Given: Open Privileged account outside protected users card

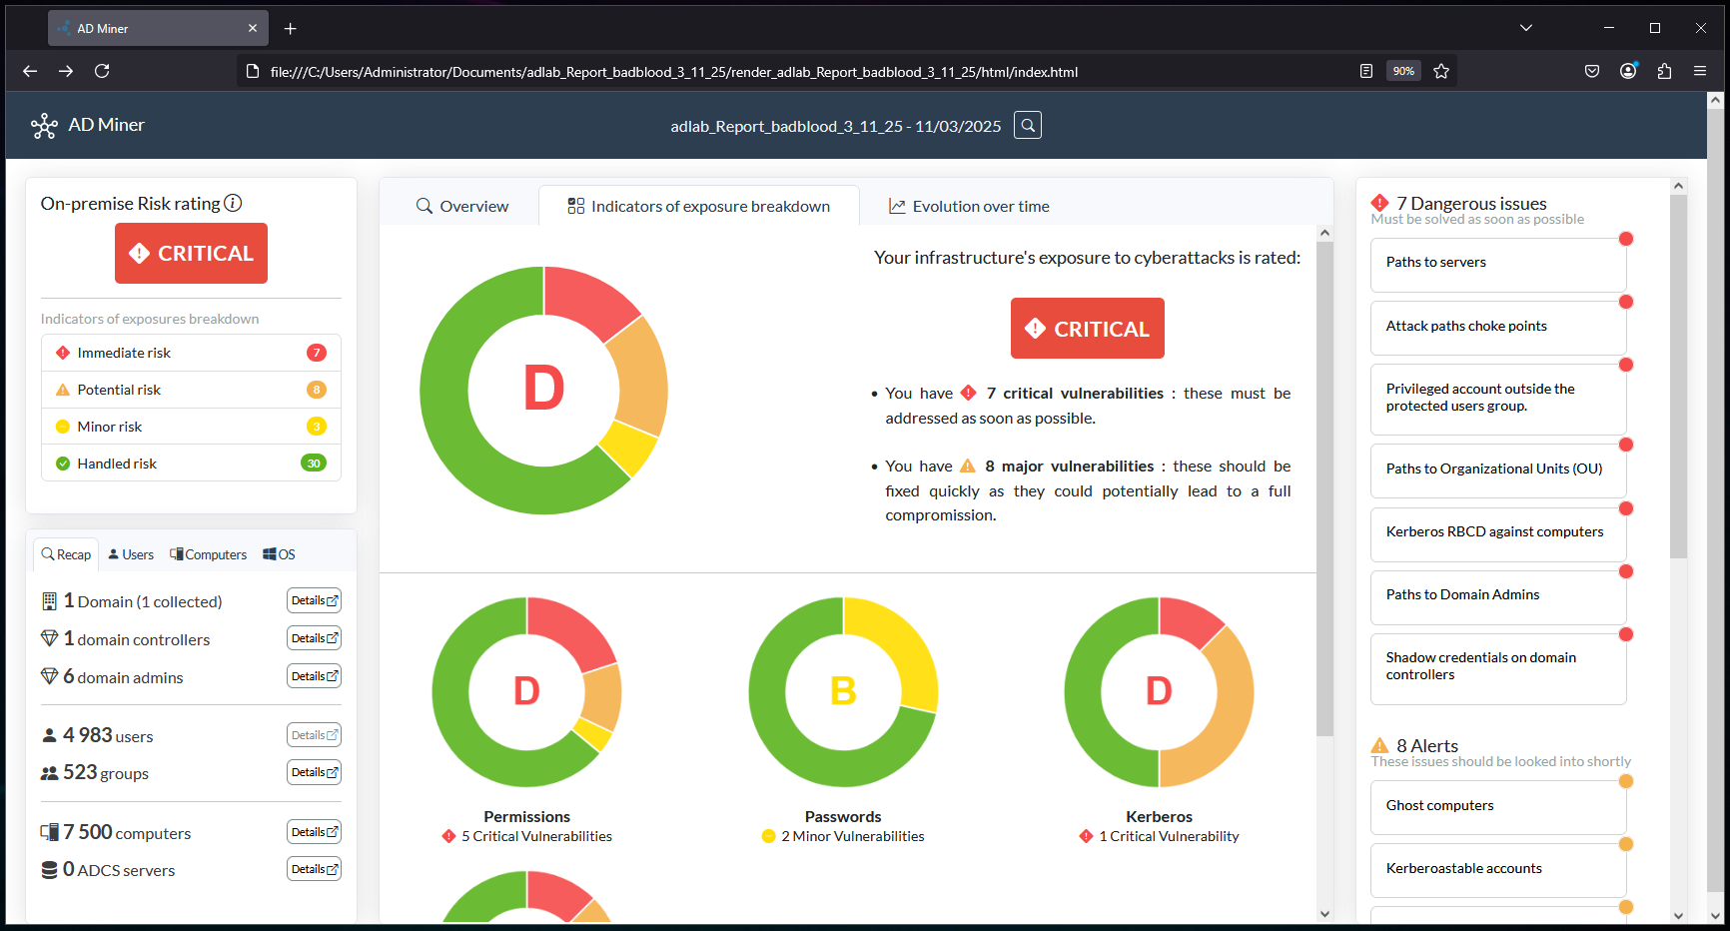Looking at the screenshot, I should (1498, 399).
